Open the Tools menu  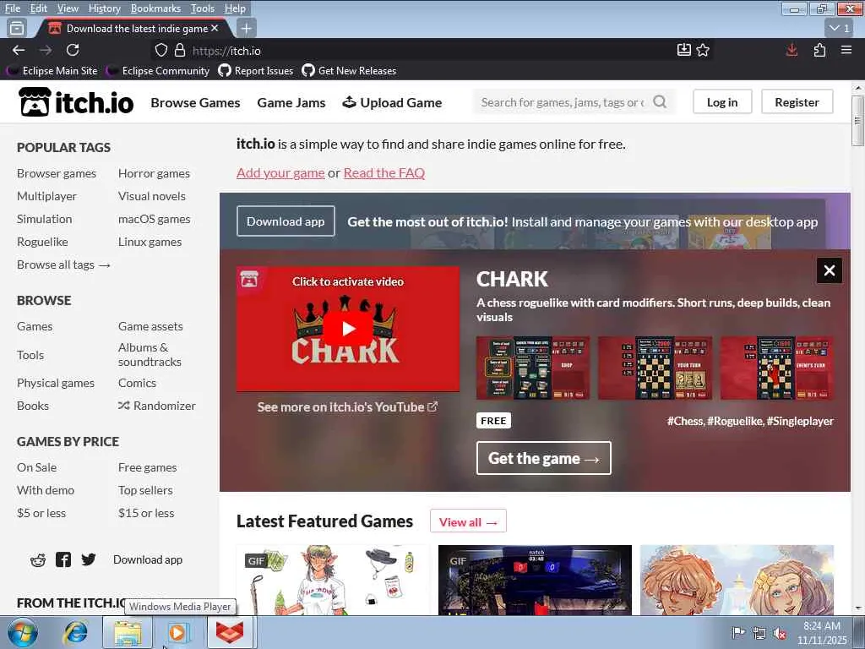(203, 8)
